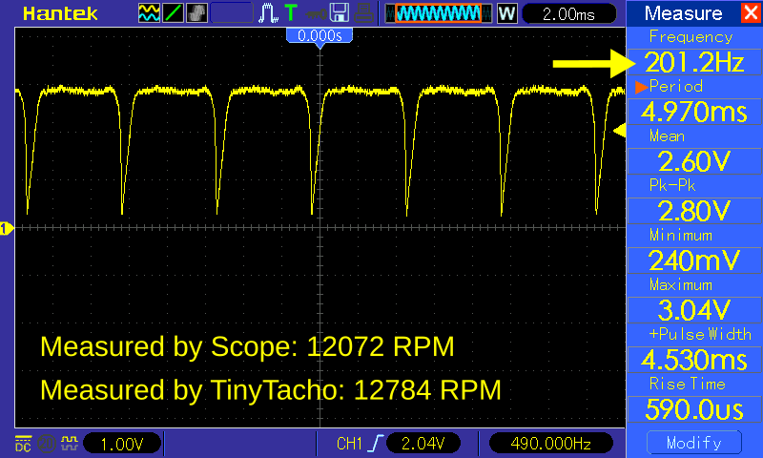Click the 590.0us rise time value
The height and width of the screenshot is (458, 763).
(694, 409)
